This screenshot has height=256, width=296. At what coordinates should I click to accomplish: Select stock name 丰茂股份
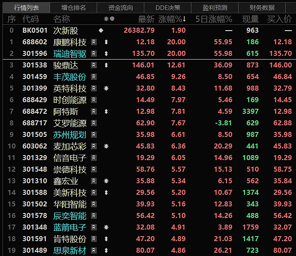[x=69, y=77]
